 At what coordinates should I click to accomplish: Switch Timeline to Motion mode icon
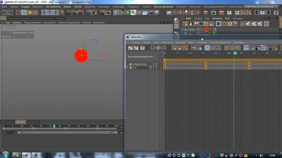coord(142,48)
